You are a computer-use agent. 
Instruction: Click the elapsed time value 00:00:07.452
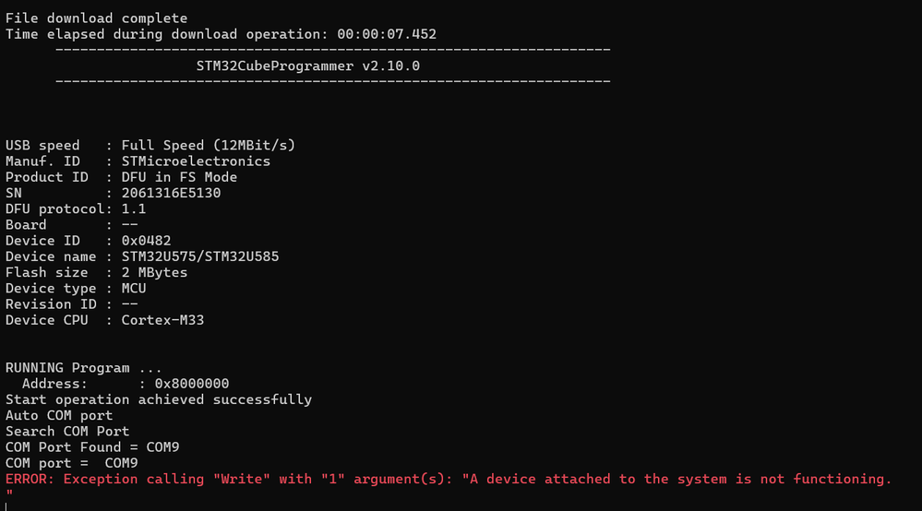(x=387, y=34)
